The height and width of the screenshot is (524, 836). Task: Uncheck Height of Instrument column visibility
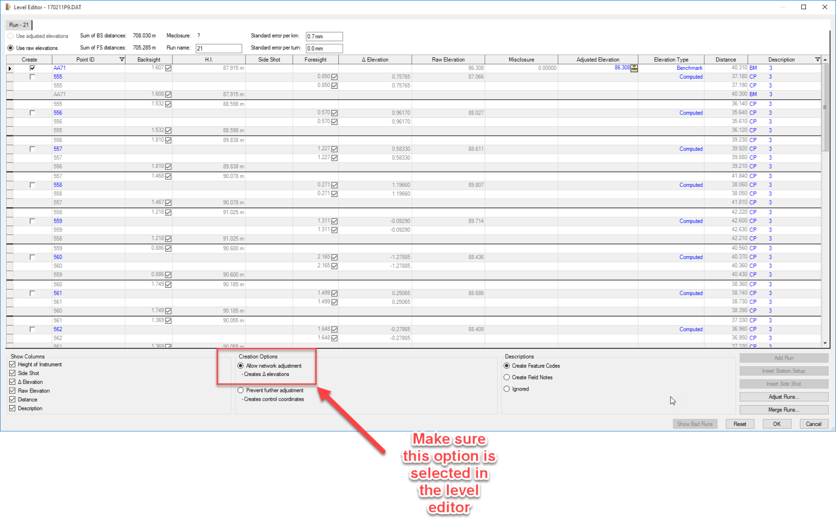pyautogui.click(x=12, y=364)
